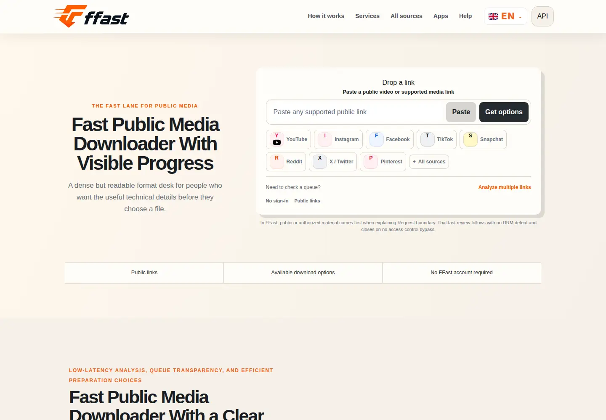The width and height of the screenshot is (606, 420).
Task: Open the Help menu item
Action: 465,16
